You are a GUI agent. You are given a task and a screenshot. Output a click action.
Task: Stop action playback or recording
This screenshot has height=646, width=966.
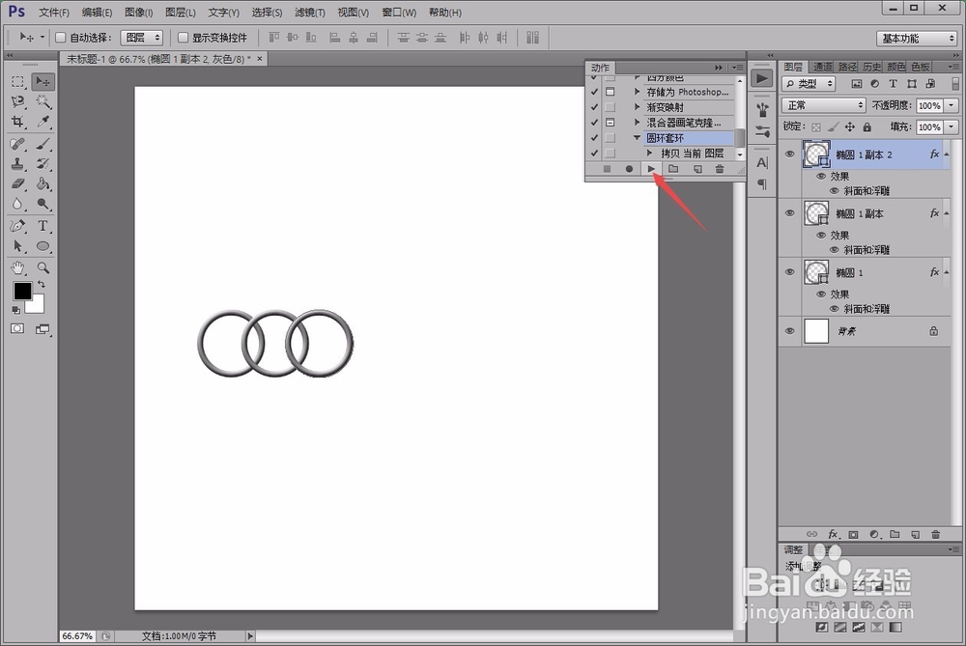click(x=607, y=169)
